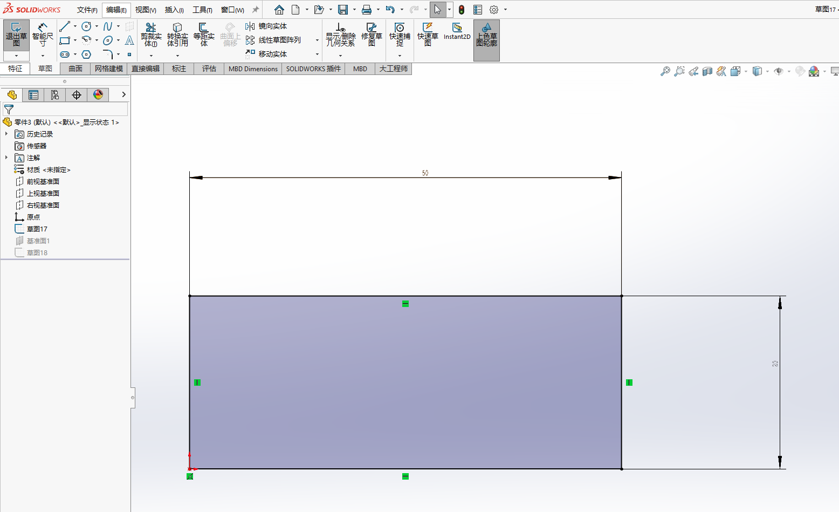Toggle the Hide/Show Items eye icon
The image size is (839, 512).
pos(778,71)
